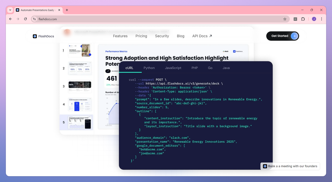Expand the tab search dropdown arrow
This screenshot has height=182, width=332.
point(10,10)
